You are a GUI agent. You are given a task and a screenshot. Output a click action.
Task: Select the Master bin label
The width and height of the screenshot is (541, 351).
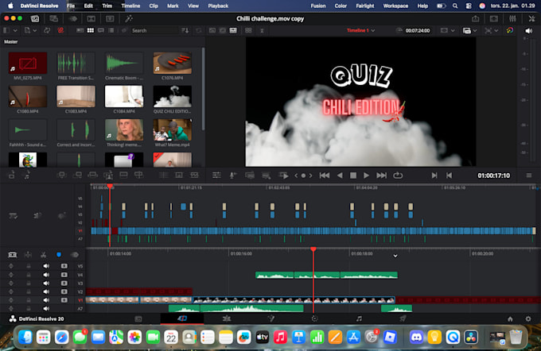pos(10,41)
